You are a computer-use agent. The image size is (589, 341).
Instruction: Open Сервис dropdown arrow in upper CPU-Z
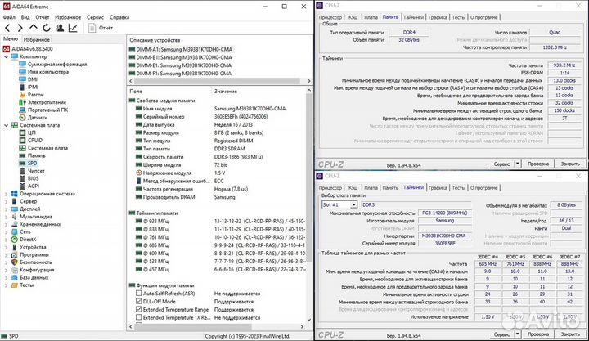(517, 164)
